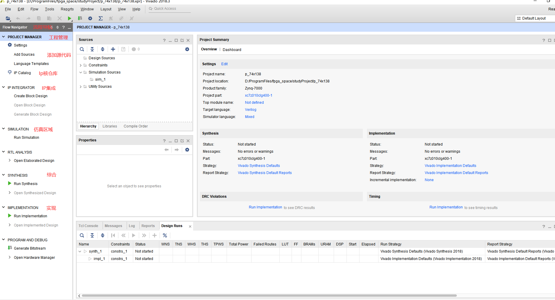Open Sources panel help question mark
Screen dimensions: 555x300
[164, 40]
